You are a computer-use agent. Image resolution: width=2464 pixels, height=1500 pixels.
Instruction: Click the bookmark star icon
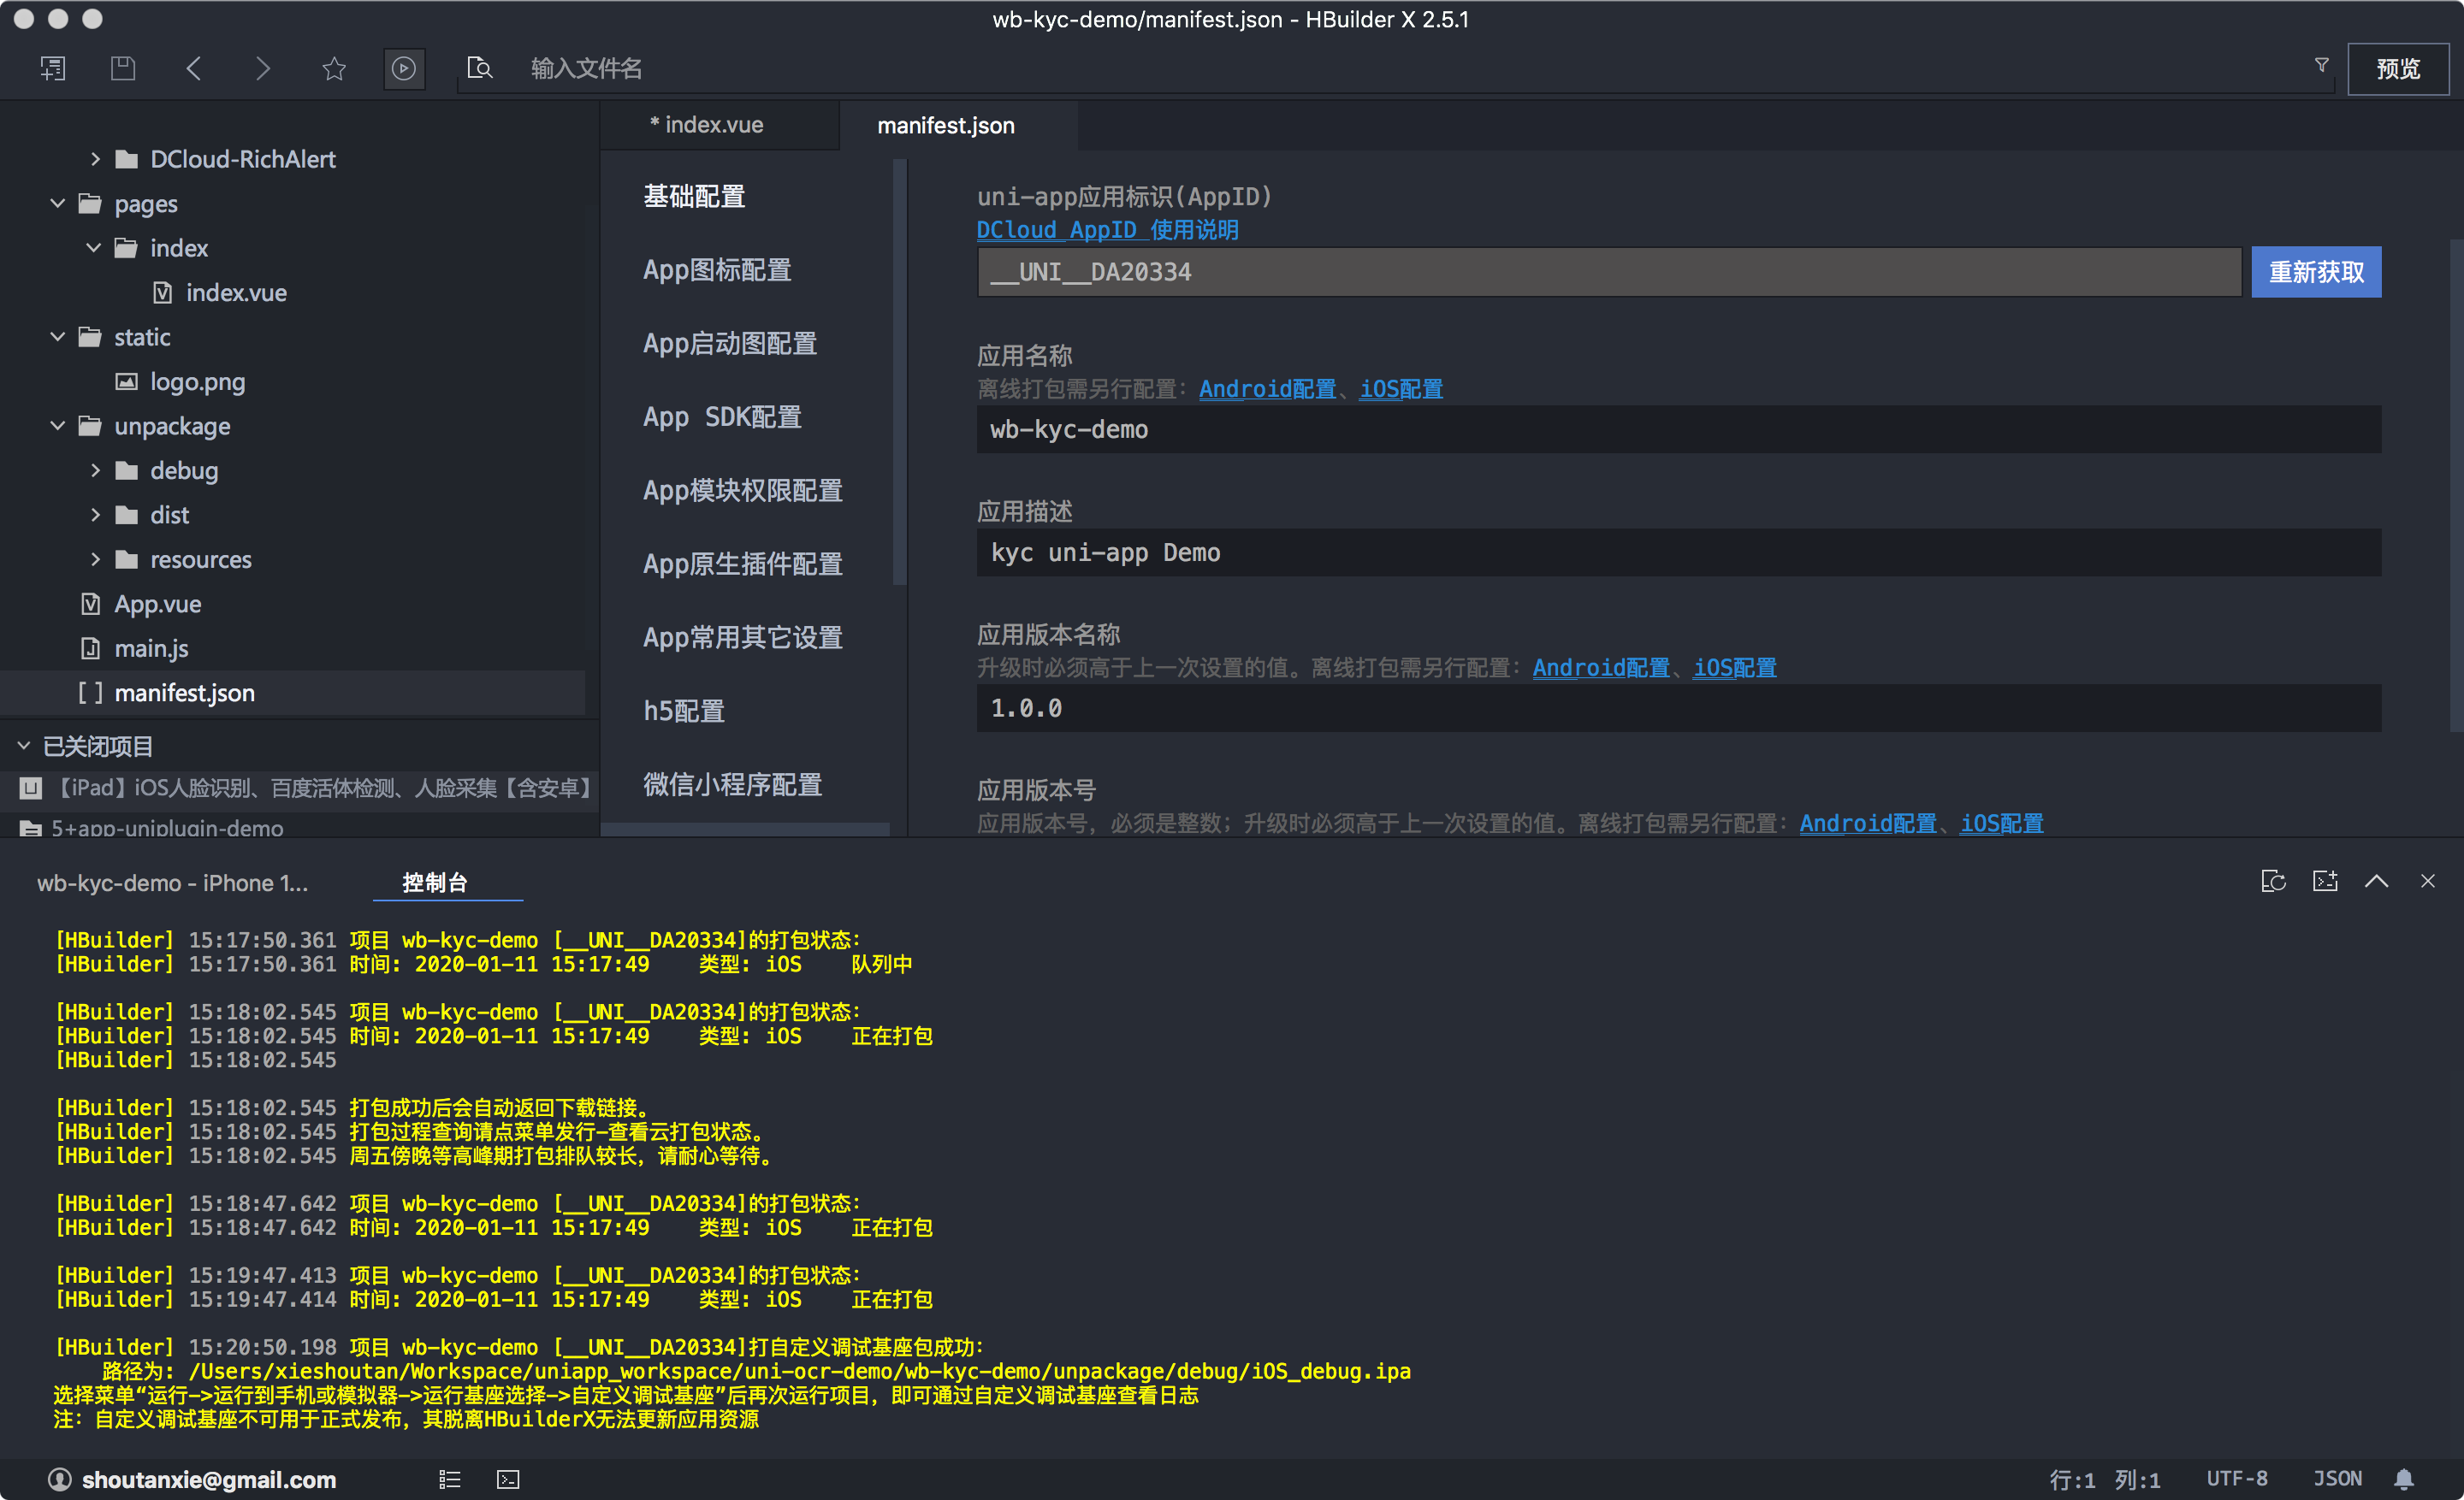334,68
